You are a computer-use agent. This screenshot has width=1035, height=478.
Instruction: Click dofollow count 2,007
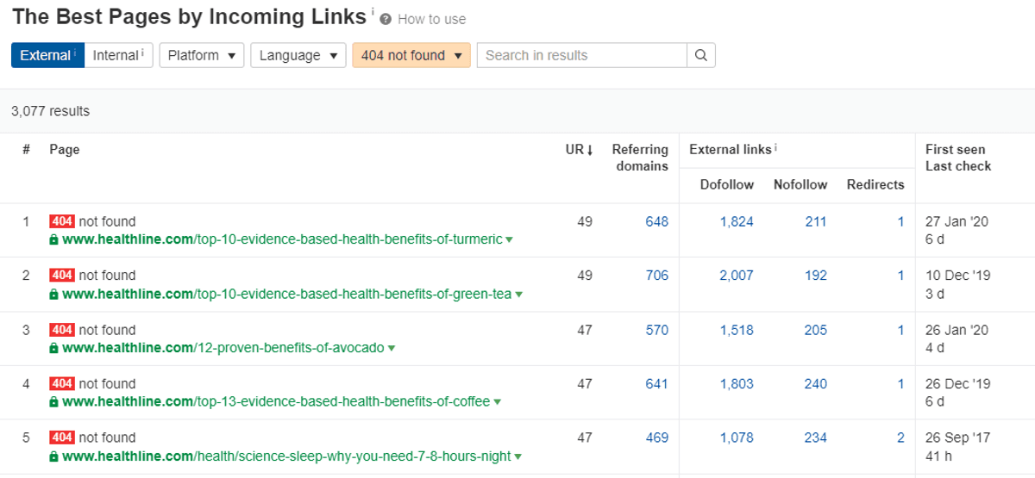[x=737, y=276]
